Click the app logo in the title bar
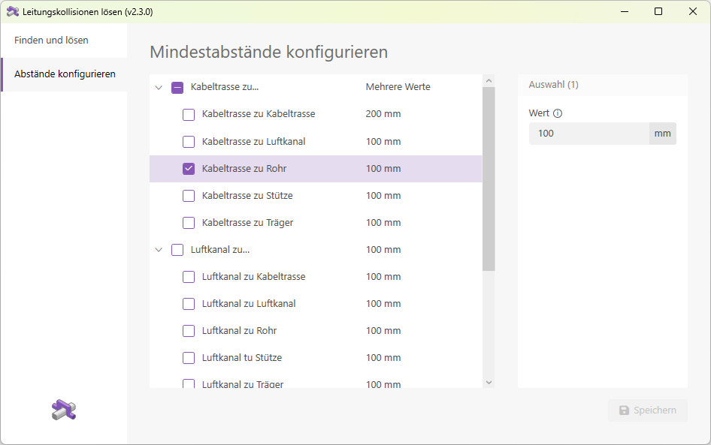This screenshot has height=445, width=711. tap(13, 11)
